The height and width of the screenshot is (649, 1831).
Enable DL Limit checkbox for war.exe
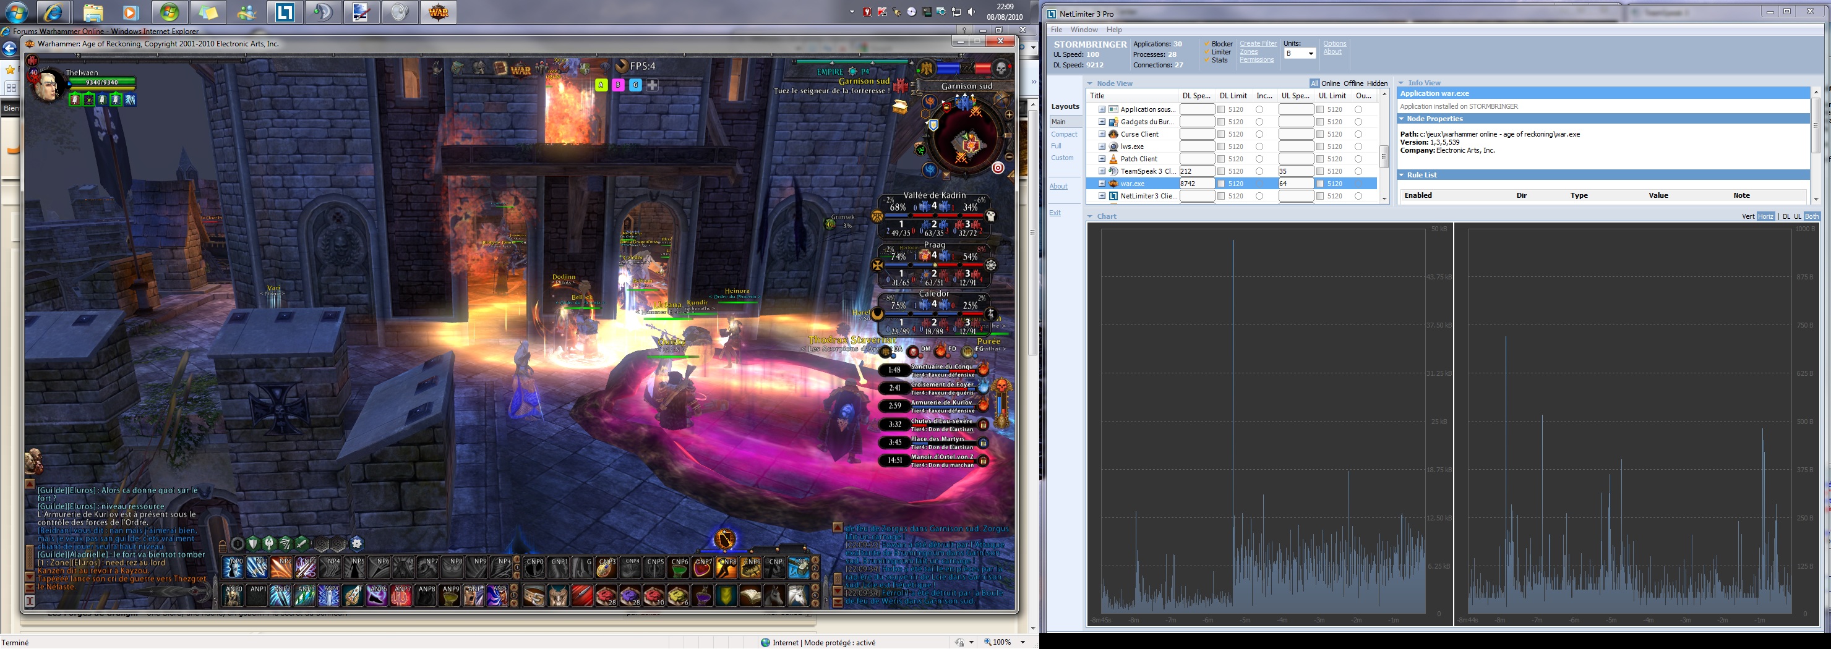[1221, 184]
